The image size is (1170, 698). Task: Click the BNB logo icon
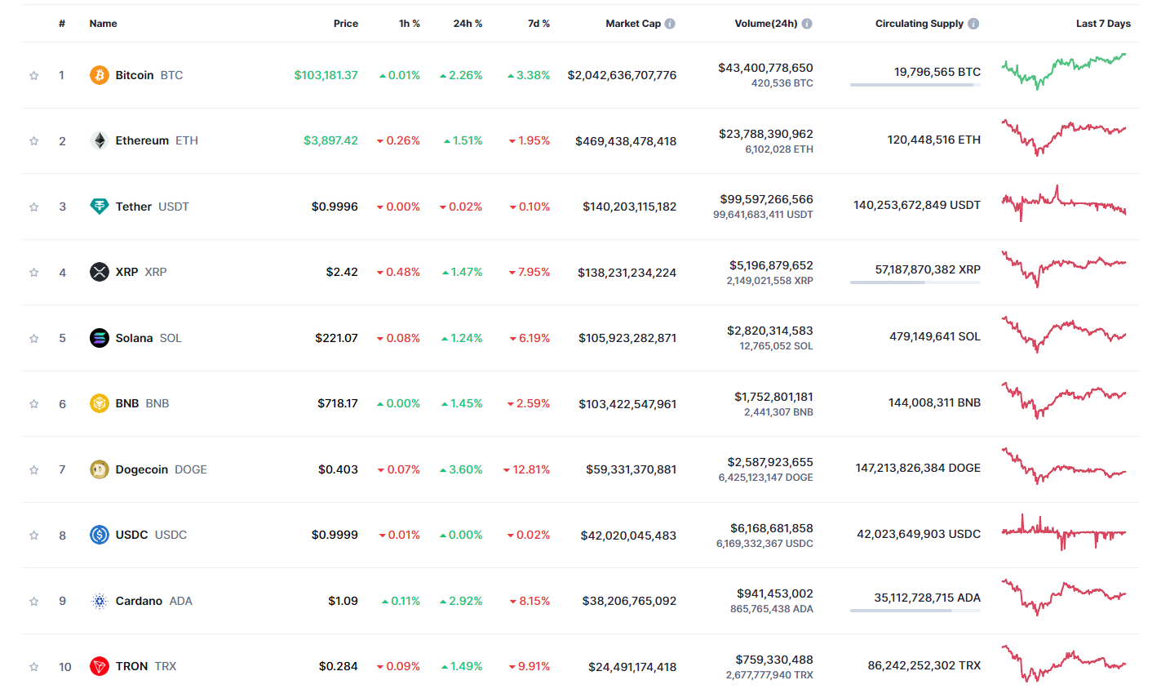tap(99, 403)
